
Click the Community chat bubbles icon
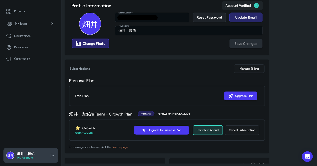(9, 59)
